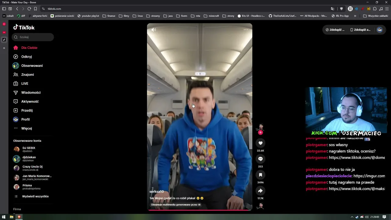Share video with arrow icon
This screenshot has height=220, width=391.
tap(260, 191)
